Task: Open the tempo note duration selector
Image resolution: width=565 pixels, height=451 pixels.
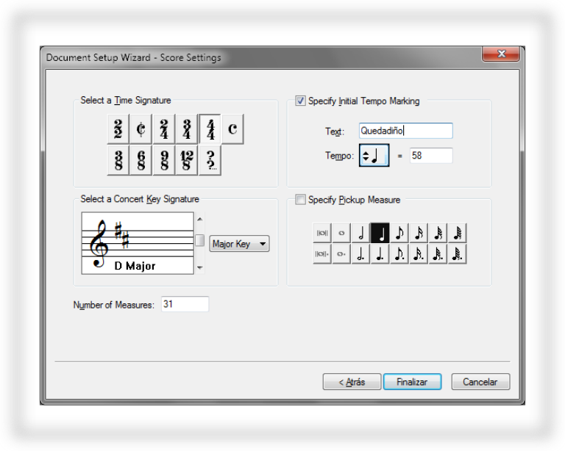Action: (x=373, y=156)
